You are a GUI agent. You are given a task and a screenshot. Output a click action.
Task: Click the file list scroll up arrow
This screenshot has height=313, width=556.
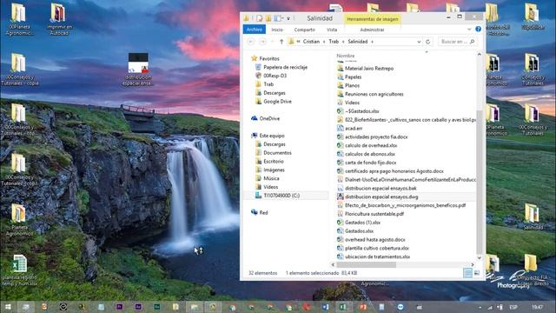coord(480,54)
